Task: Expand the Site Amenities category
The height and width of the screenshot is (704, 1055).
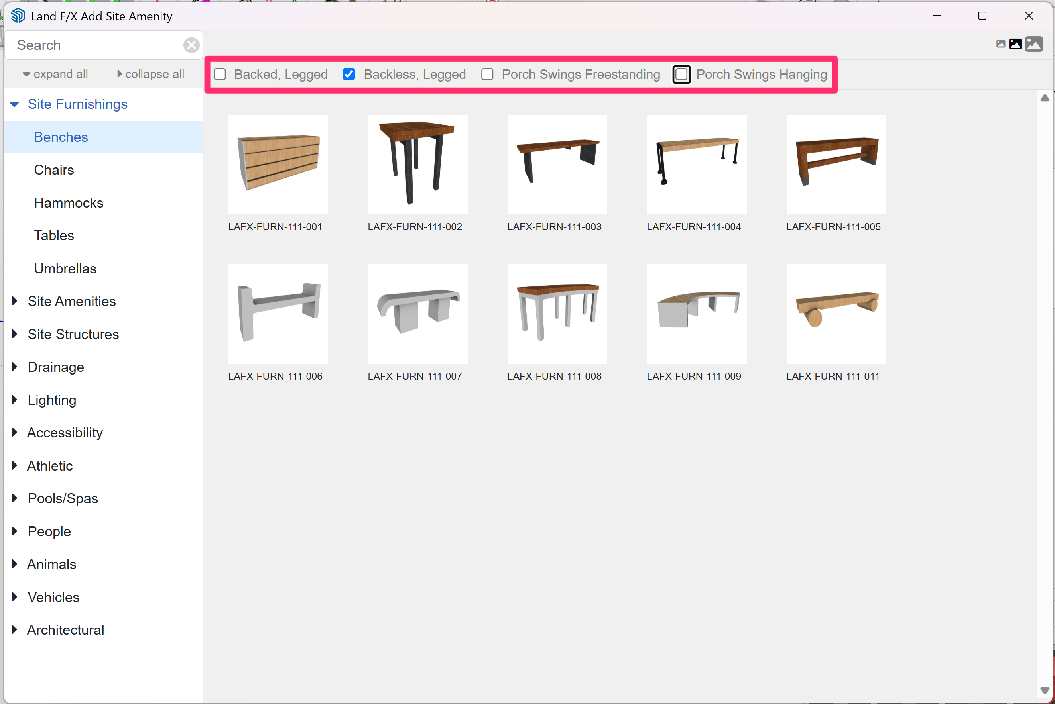Action: (14, 301)
